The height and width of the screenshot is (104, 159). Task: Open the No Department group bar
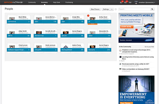click(x=72, y=50)
